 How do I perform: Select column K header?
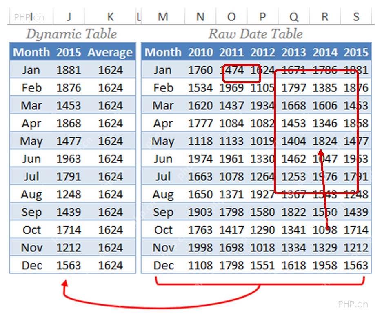(110, 17)
